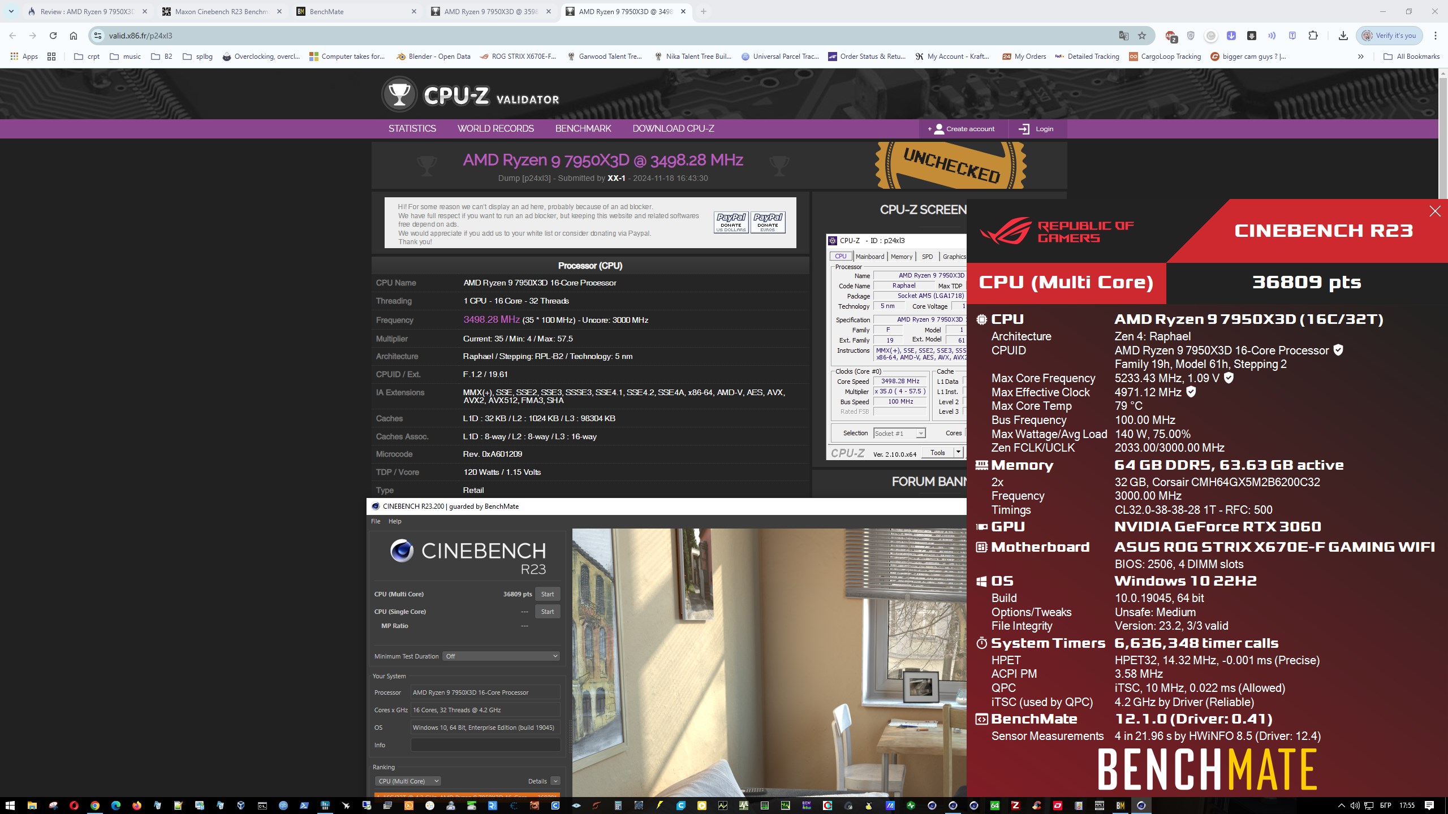This screenshot has width=1448, height=814.
Task: Close the BenchMate result overlay with X
Action: click(1435, 211)
